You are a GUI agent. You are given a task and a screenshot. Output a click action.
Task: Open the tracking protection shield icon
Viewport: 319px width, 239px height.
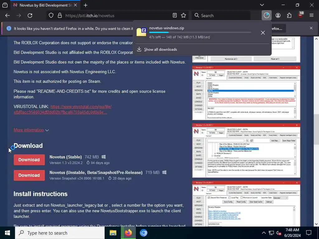click(x=51, y=16)
